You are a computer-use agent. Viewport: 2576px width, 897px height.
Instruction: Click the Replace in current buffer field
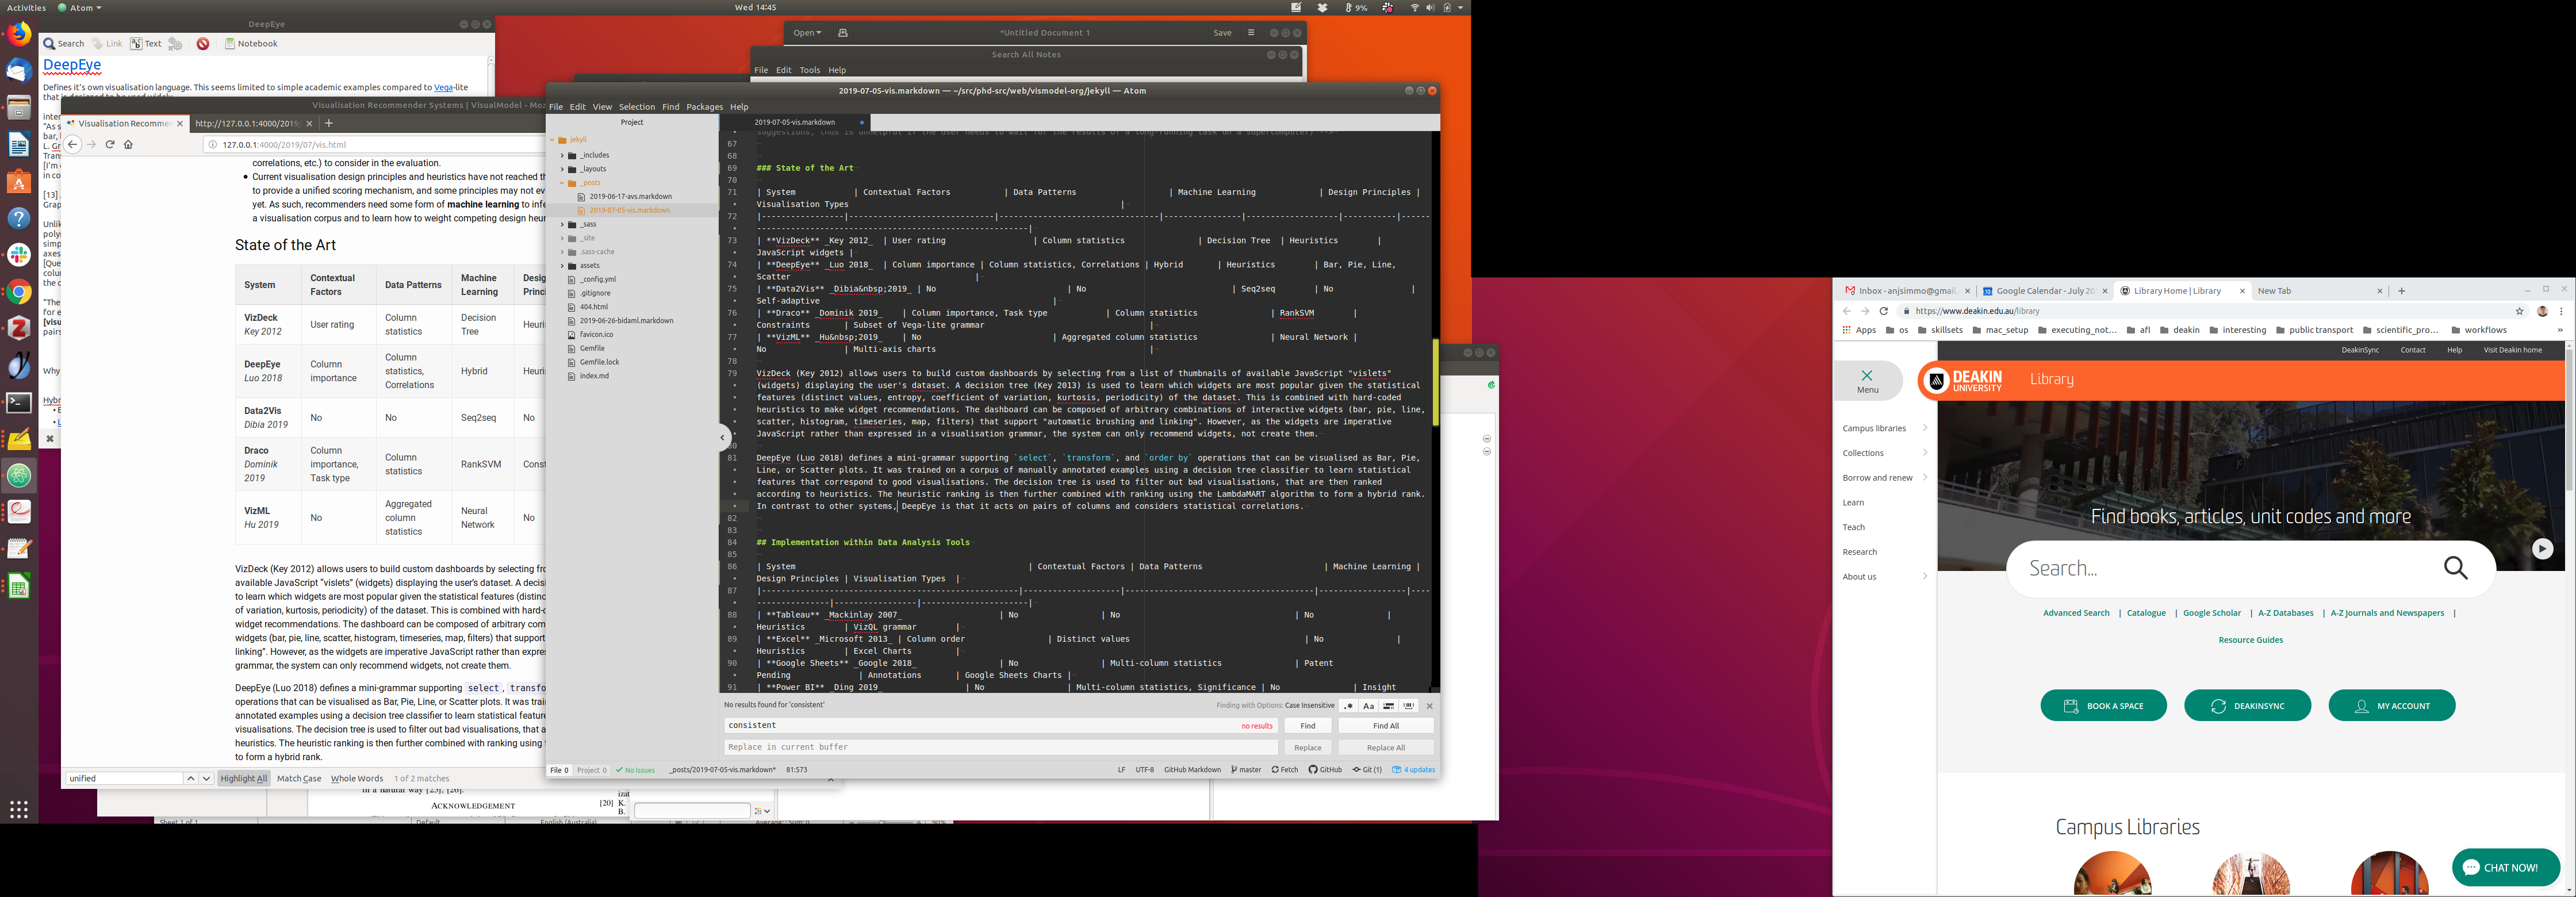click(x=1000, y=747)
